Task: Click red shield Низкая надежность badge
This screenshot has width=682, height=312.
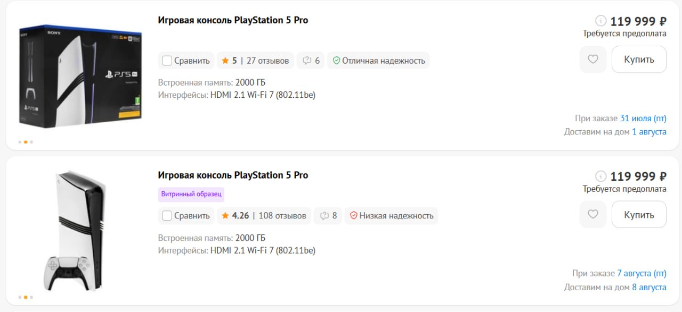Action: click(391, 216)
